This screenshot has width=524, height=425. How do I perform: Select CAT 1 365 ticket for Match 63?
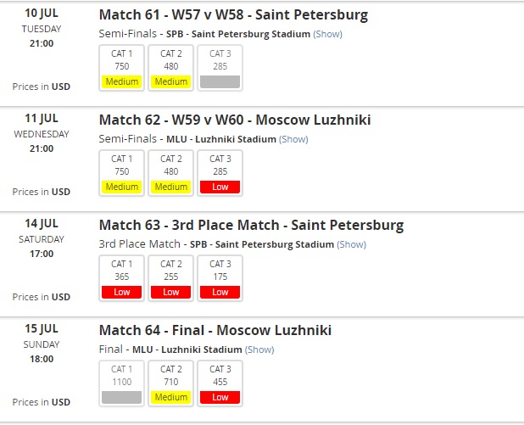click(121, 278)
